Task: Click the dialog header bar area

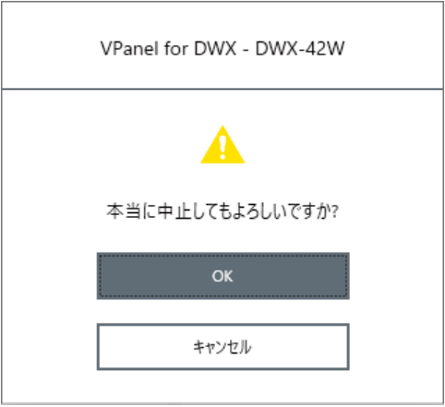Action: tap(222, 45)
